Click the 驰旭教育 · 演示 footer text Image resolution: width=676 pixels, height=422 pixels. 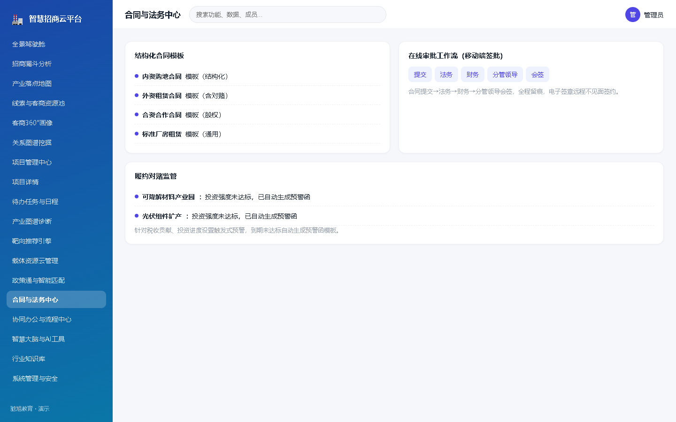30,409
